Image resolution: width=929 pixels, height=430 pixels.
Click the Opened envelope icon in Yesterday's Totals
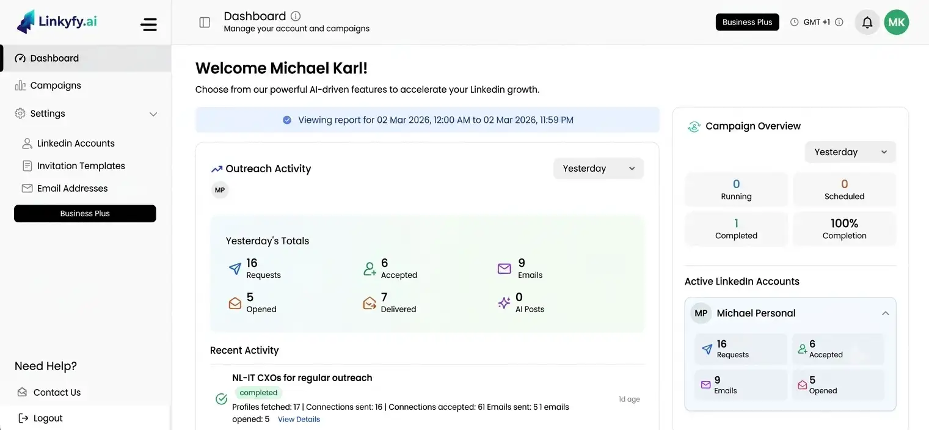pos(235,303)
